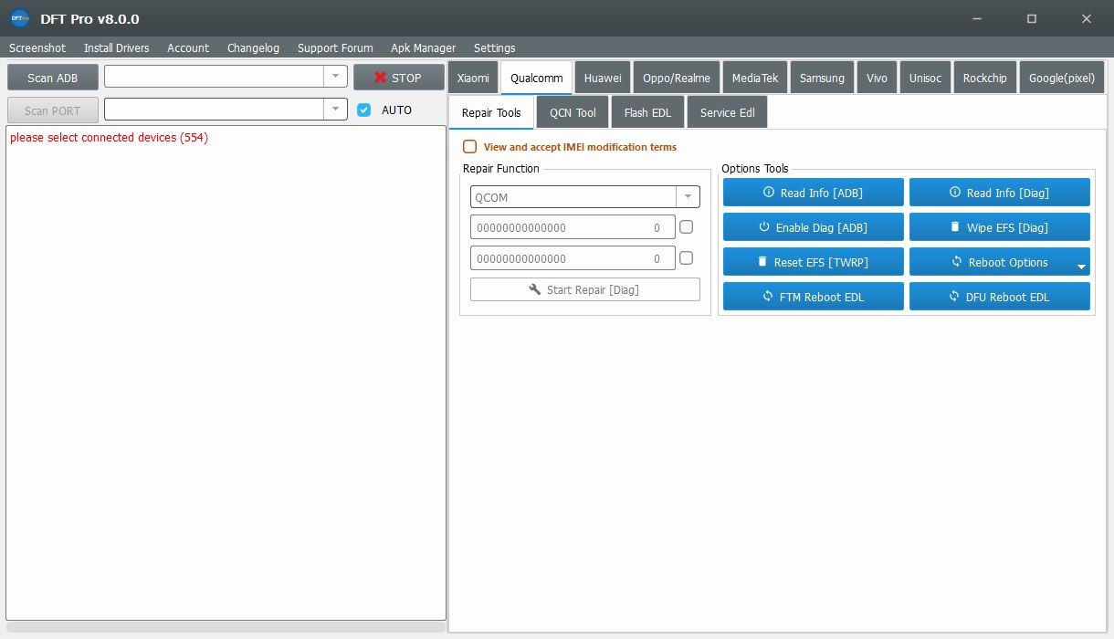The image size is (1114, 639).
Task: Open the Support Forum menu
Action: point(335,47)
